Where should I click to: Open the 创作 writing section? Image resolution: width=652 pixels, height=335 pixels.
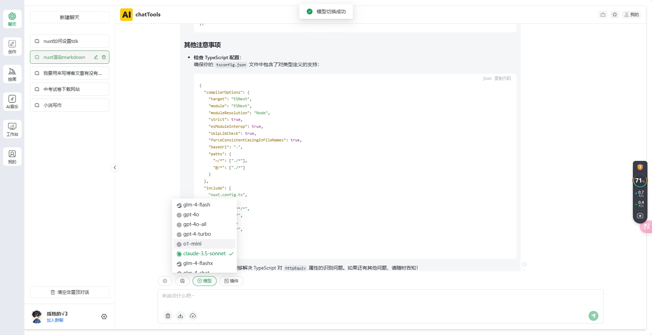(12, 47)
